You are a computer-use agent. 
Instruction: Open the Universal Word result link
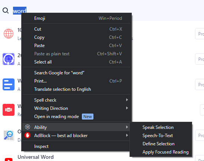(x=35, y=157)
